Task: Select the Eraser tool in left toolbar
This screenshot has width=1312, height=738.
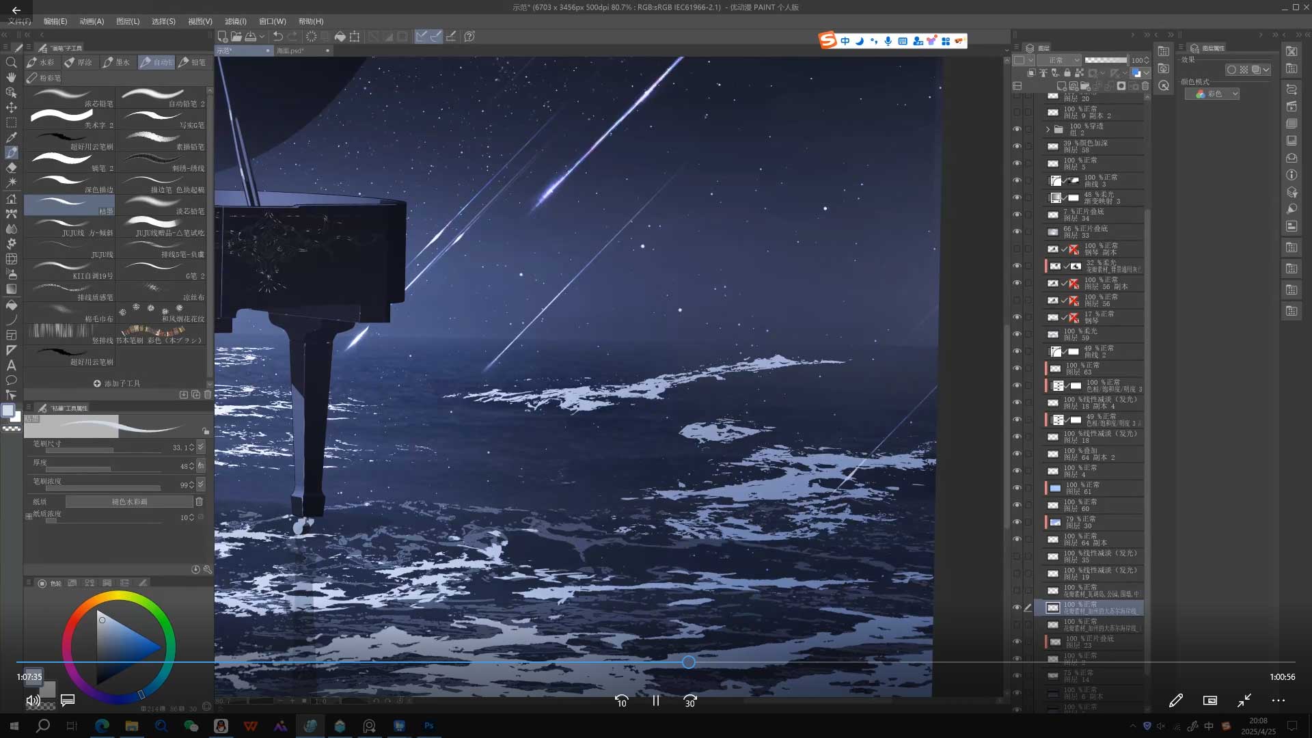Action: coord(11,167)
